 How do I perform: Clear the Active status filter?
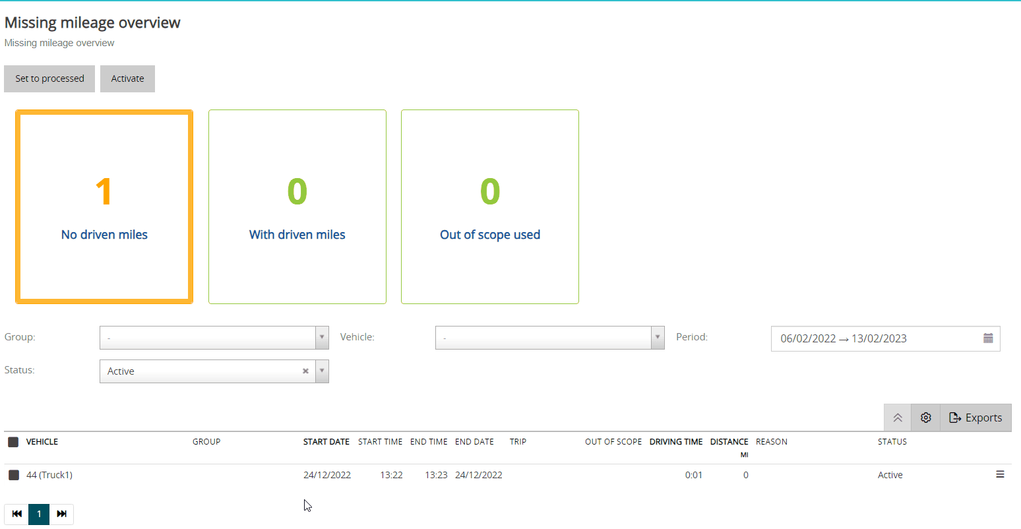tap(305, 371)
